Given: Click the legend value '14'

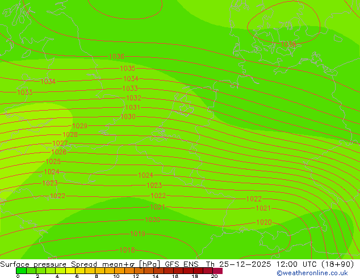Looking at the screenshot, I should pos(156,276).
